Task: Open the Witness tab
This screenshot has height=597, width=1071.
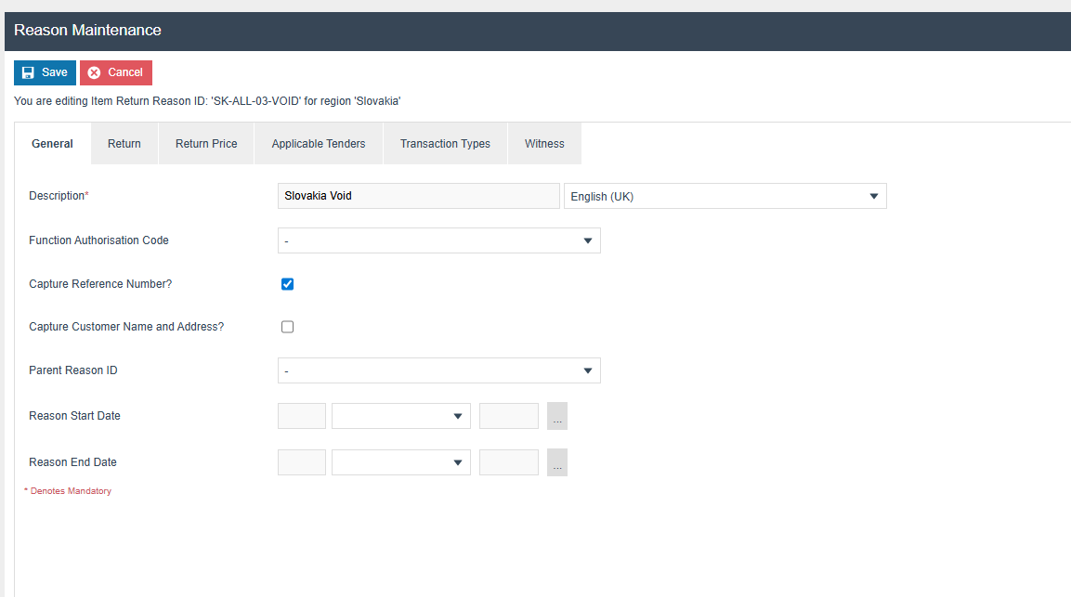Action: pyautogui.click(x=544, y=144)
